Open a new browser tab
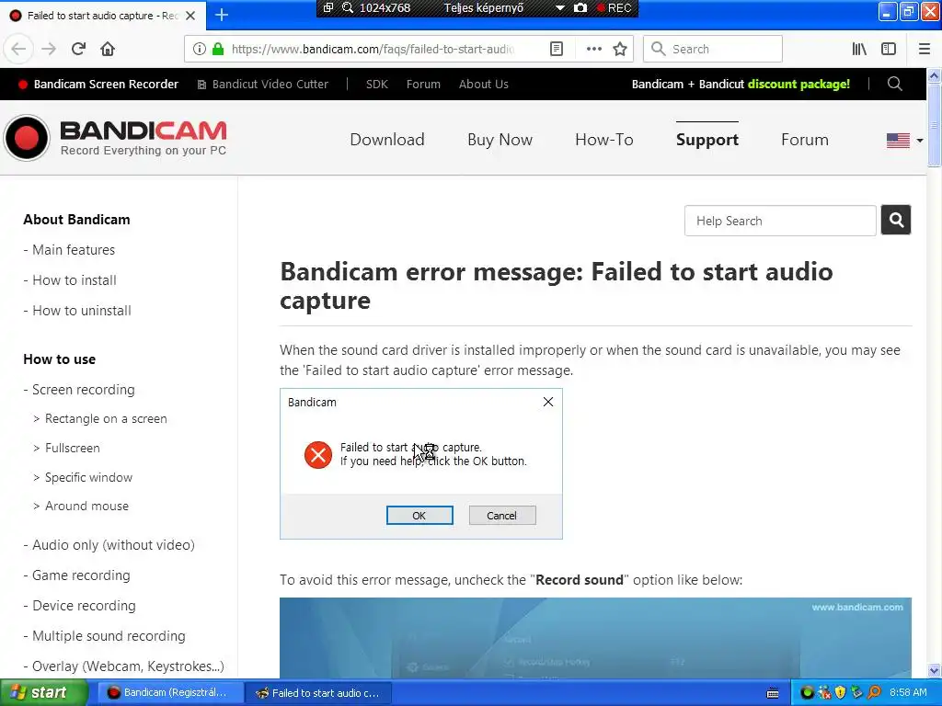The height and width of the screenshot is (706, 942). coord(221,15)
